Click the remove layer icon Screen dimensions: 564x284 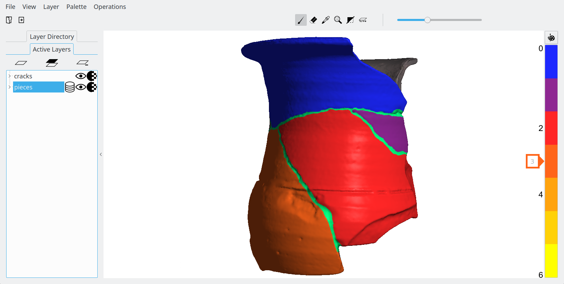pyautogui.click(x=83, y=63)
